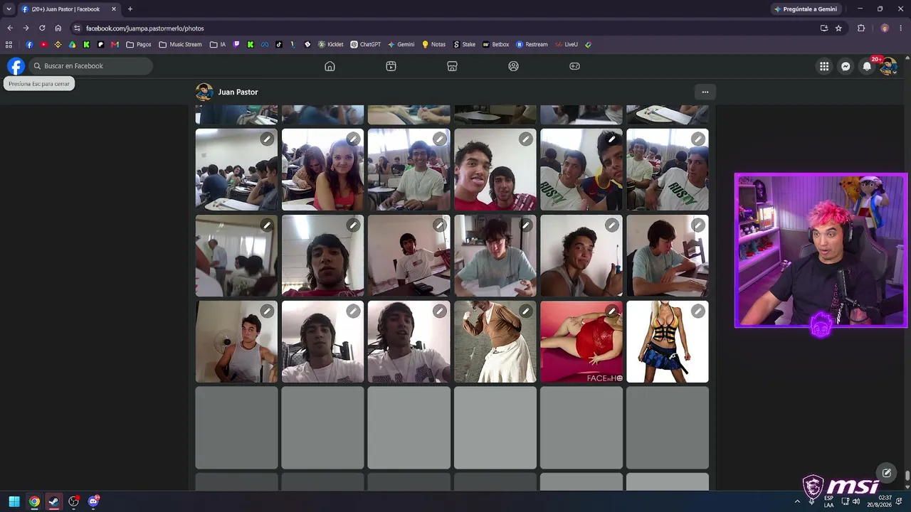Open the ChatGPT bookmark

(x=366, y=44)
